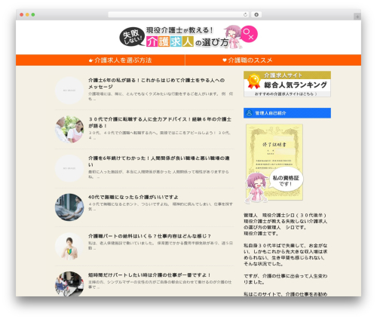Open a new tab with plus button
Screen dimensions: 377x319
pos(357,17)
